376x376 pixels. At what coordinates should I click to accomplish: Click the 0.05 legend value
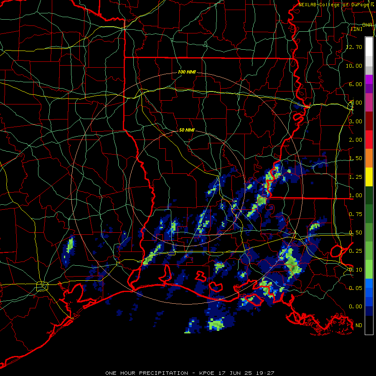pyautogui.click(x=356, y=288)
